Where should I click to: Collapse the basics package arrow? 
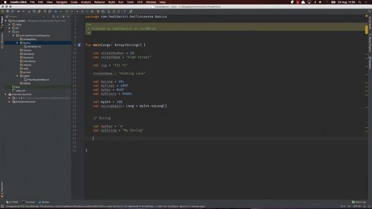(x=17, y=43)
